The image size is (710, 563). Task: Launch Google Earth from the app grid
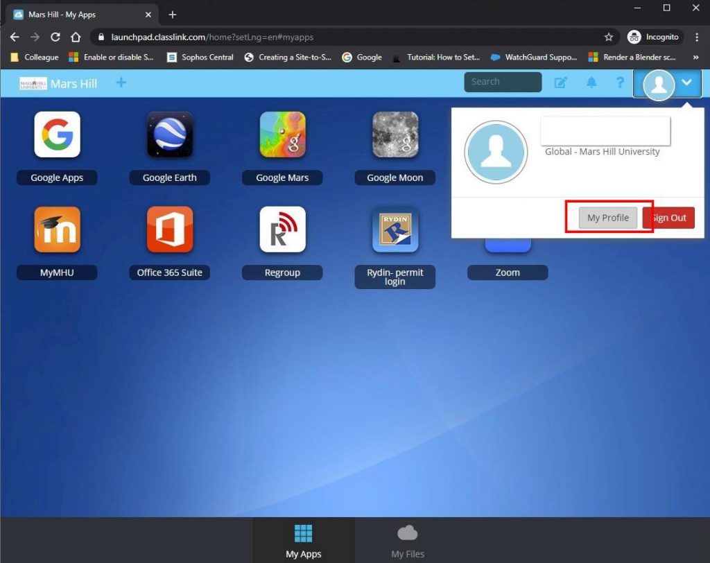tap(169, 135)
